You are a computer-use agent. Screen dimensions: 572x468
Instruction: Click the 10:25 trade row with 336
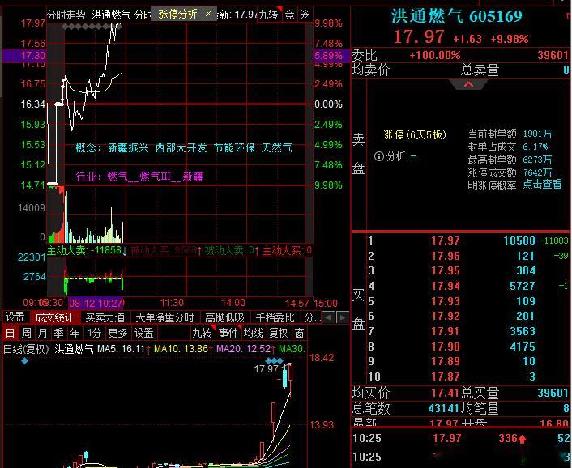click(x=461, y=438)
